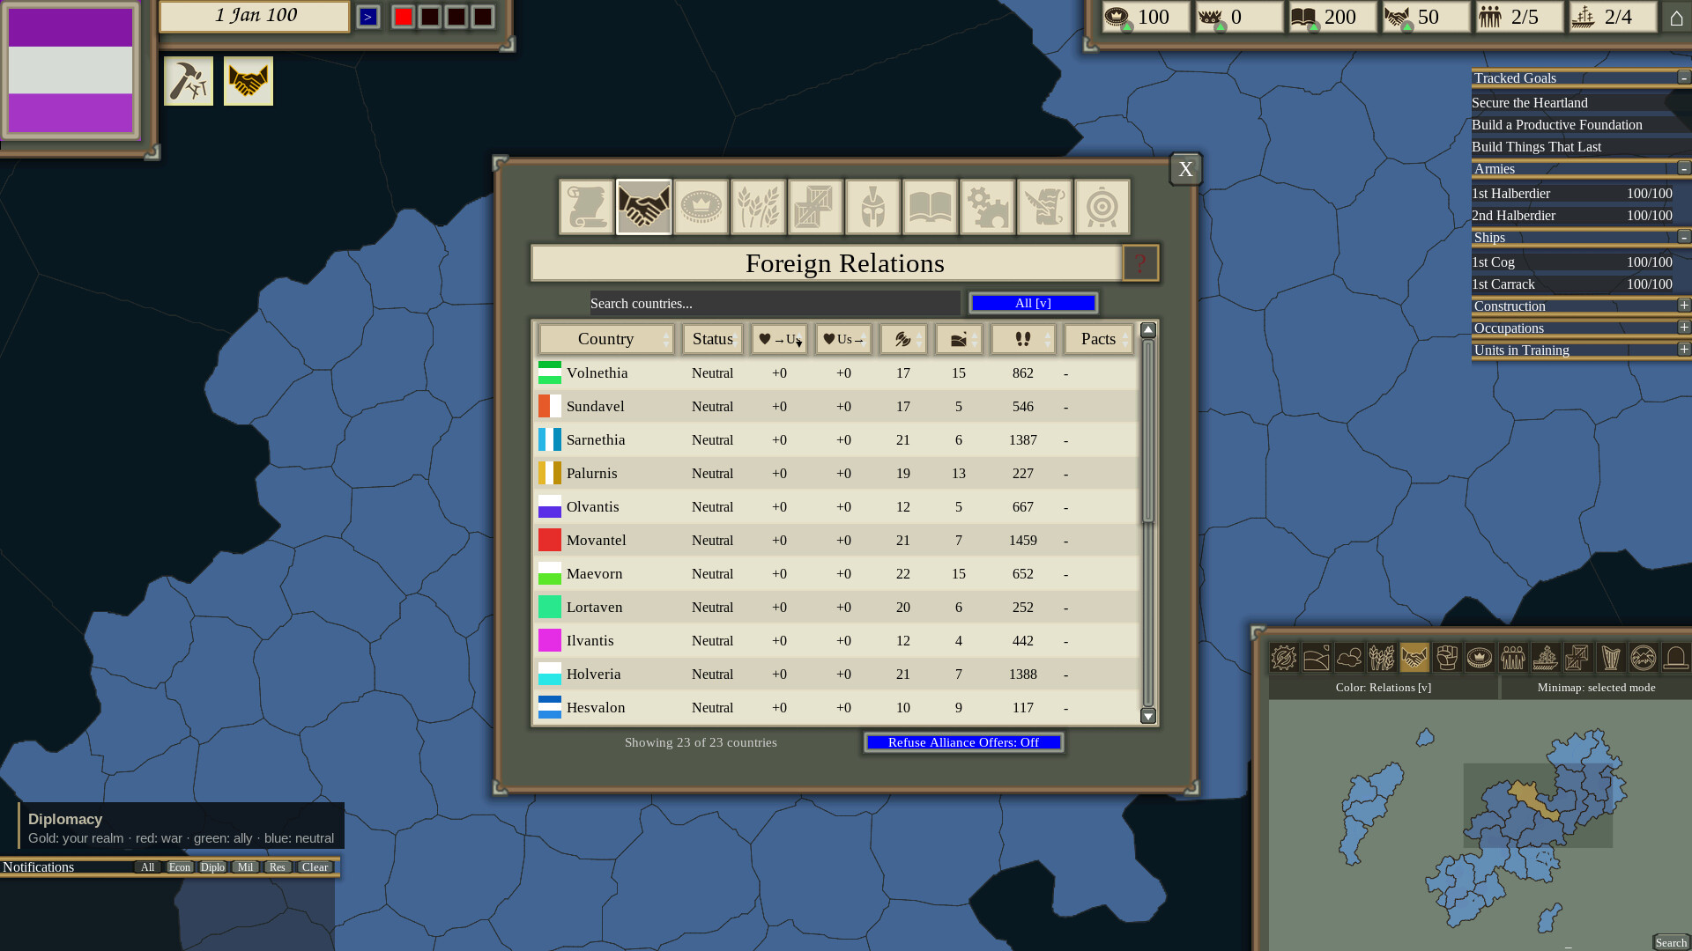
Task: Open the helmet military tab
Action: click(873, 207)
